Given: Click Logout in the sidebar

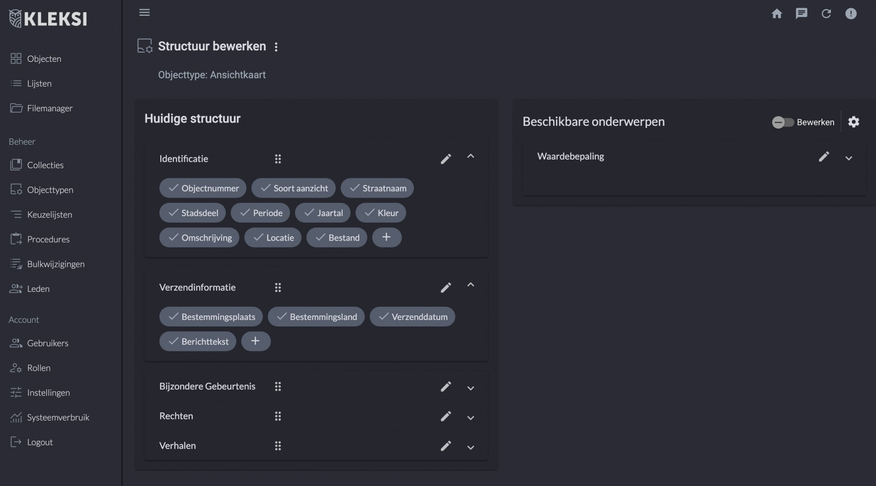Looking at the screenshot, I should click(40, 442).
